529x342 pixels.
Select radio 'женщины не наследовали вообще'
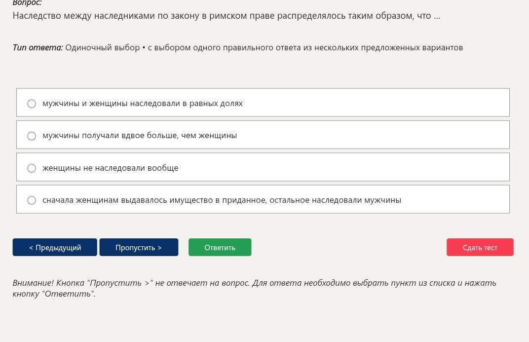(32, 168)
